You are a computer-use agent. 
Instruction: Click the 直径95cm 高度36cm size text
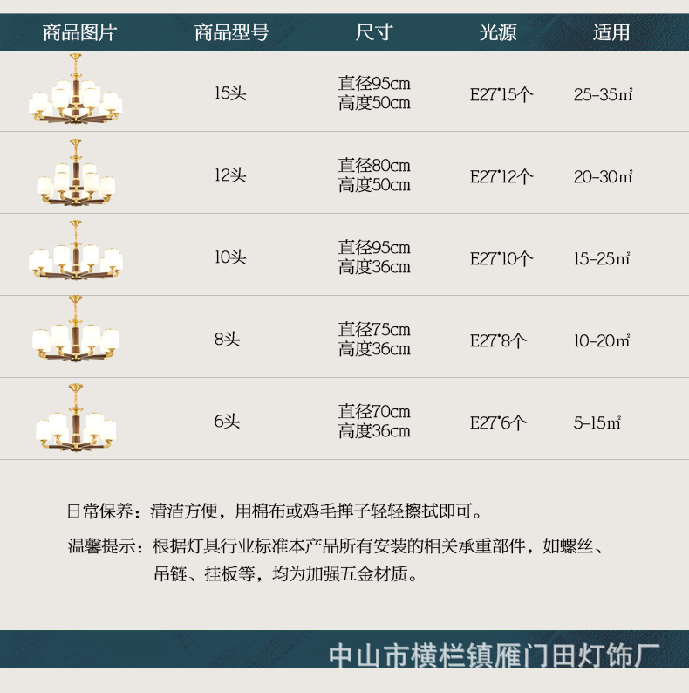(x=374, y=257)
